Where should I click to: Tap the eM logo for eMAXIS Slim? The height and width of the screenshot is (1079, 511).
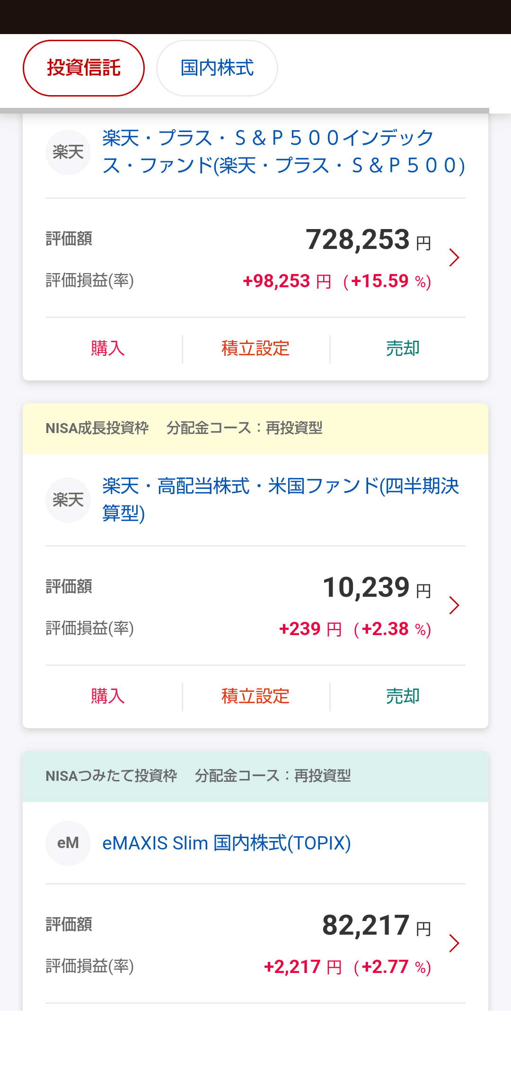pos(68,843)
